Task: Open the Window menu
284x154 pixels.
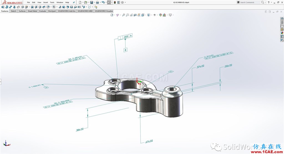Action: point(60,2)
